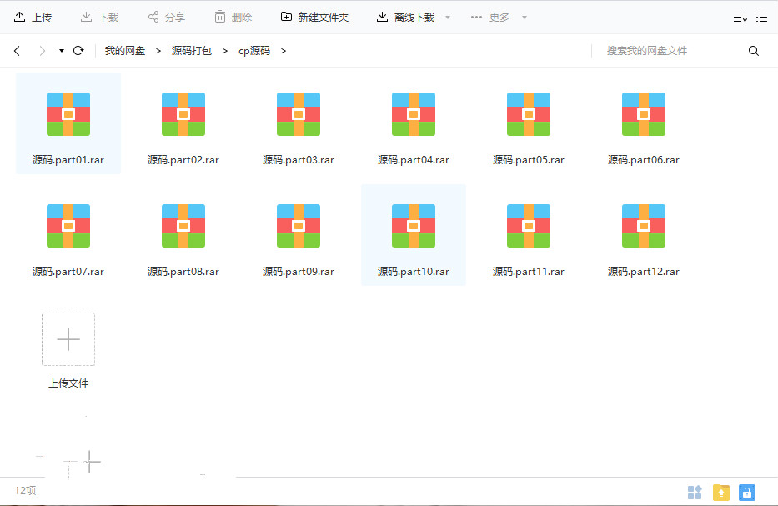The height and width of the screenshot is (506, 778).
Task: Select the 源码.part09.rar archive icon
Action: (x=299, y=226)
